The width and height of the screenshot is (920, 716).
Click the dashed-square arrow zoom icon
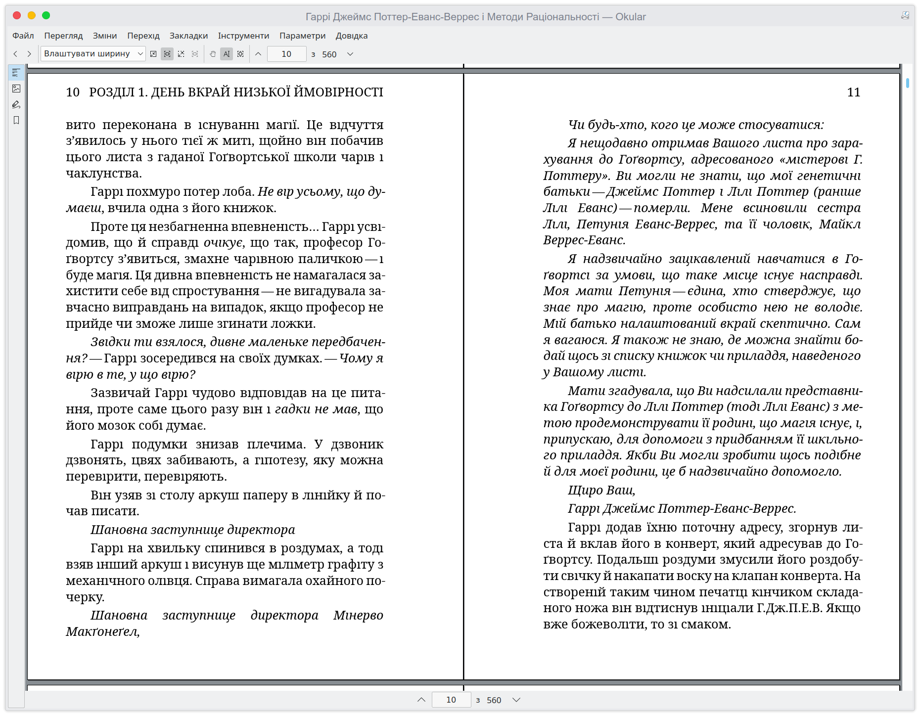181,54
